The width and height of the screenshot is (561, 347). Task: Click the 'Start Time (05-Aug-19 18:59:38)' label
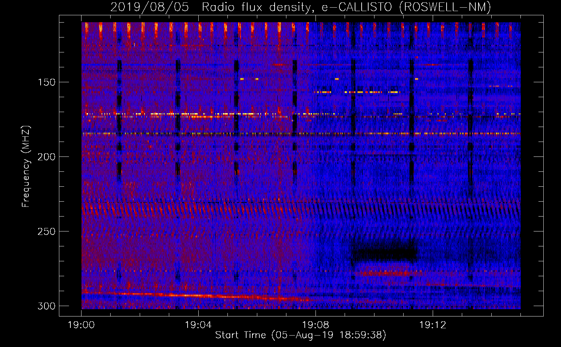[301, 335]
